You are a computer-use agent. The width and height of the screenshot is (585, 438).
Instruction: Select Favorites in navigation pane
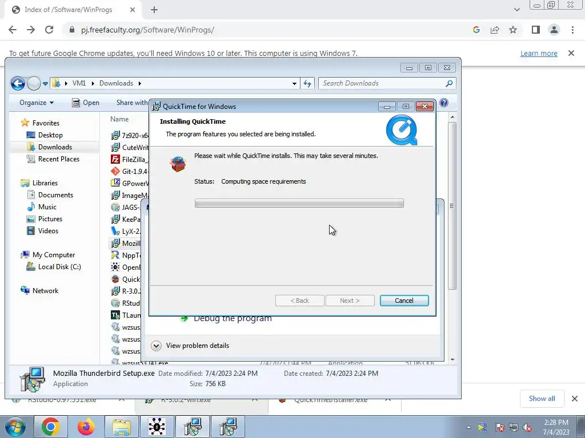46,123
